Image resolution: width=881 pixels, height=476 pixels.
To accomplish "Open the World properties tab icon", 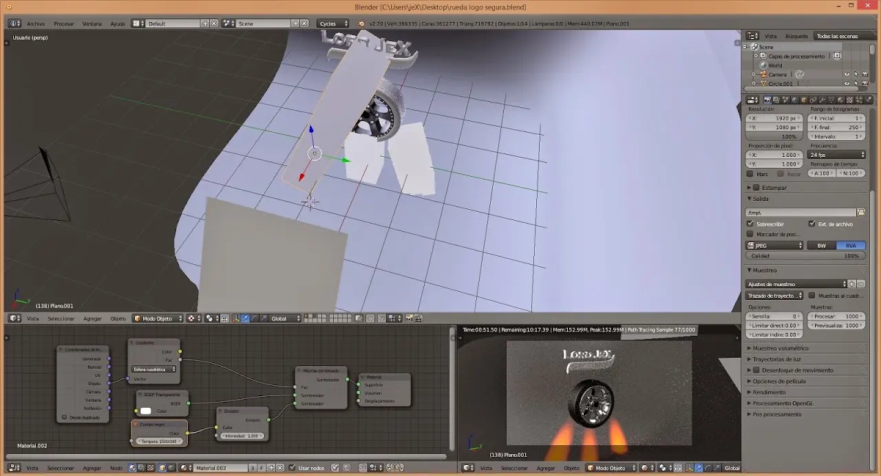I will point(794,100).
